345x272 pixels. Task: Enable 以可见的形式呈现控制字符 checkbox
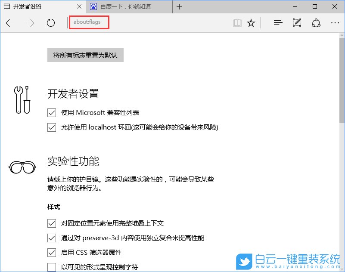[x=52, y=267]
